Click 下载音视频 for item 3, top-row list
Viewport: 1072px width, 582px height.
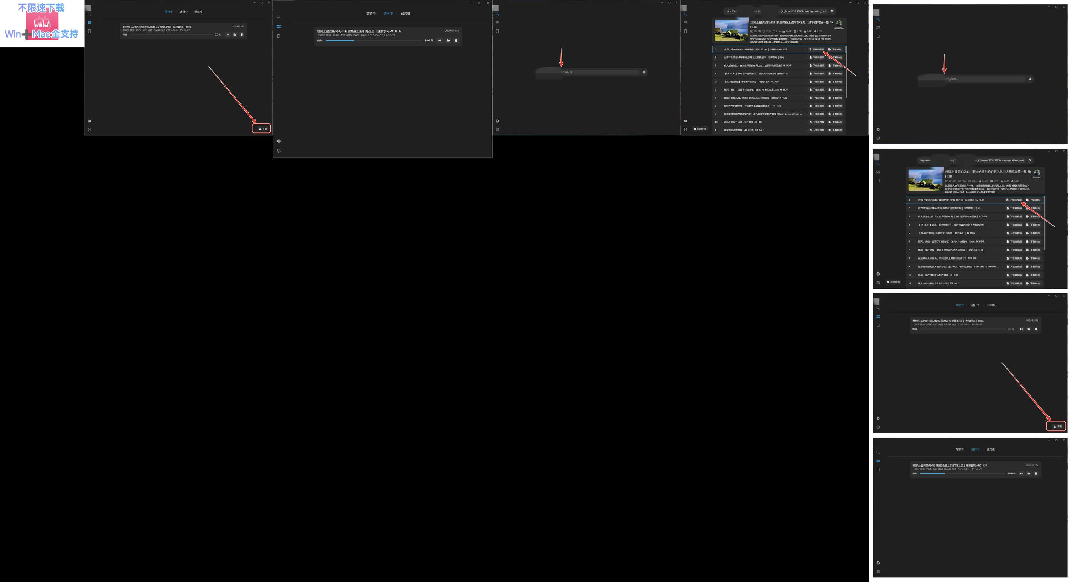tap(816, 65)
